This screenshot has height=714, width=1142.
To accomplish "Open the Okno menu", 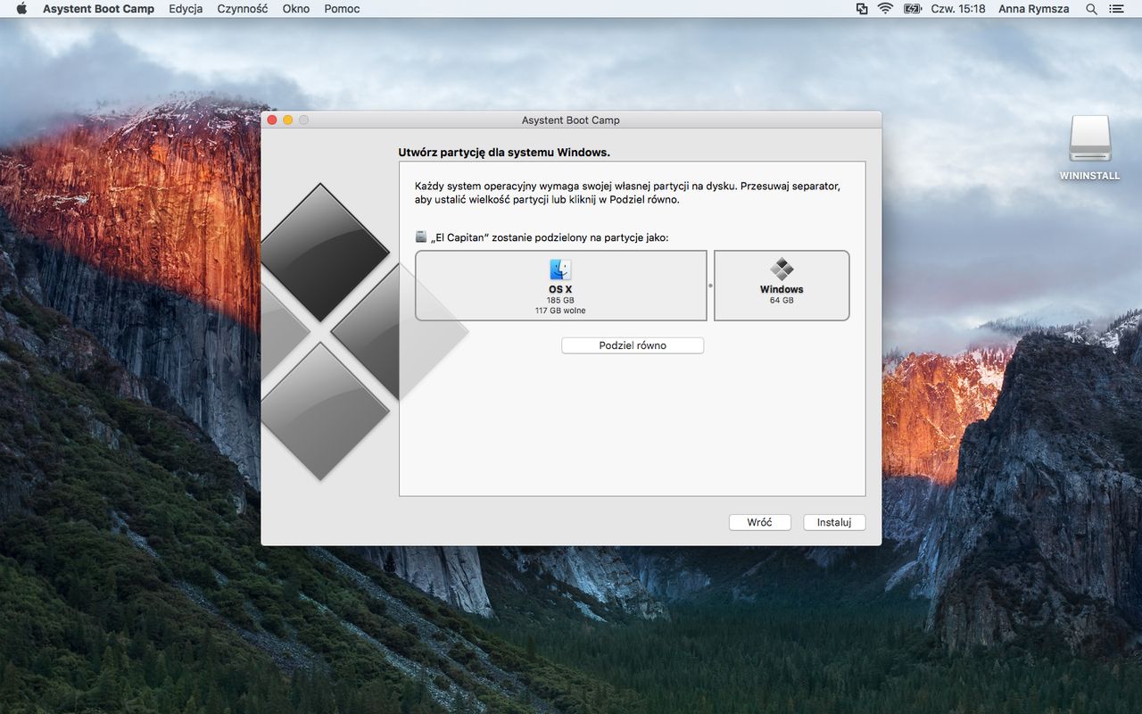I will point(296,9).
